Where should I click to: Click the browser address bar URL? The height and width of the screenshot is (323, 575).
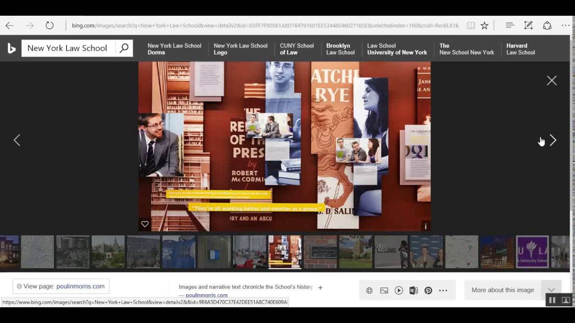tap(265, 26)
